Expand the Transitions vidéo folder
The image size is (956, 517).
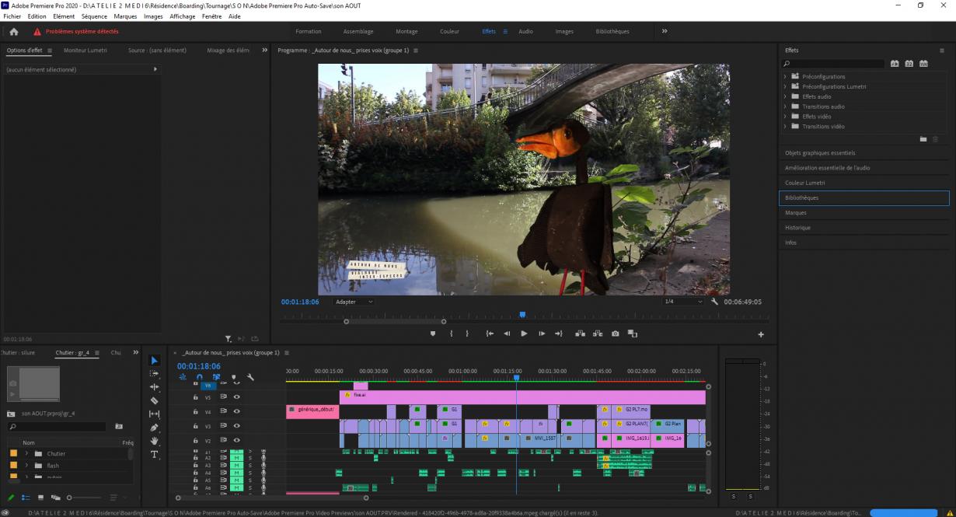[x=786, y=126]
